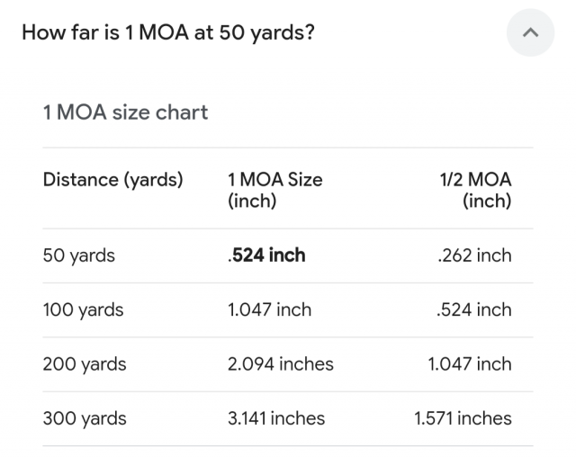The width and height of the screenshot is (576, 457).
Task: Click the '1 MOA size chart' heading
Action: click(125, 112)
